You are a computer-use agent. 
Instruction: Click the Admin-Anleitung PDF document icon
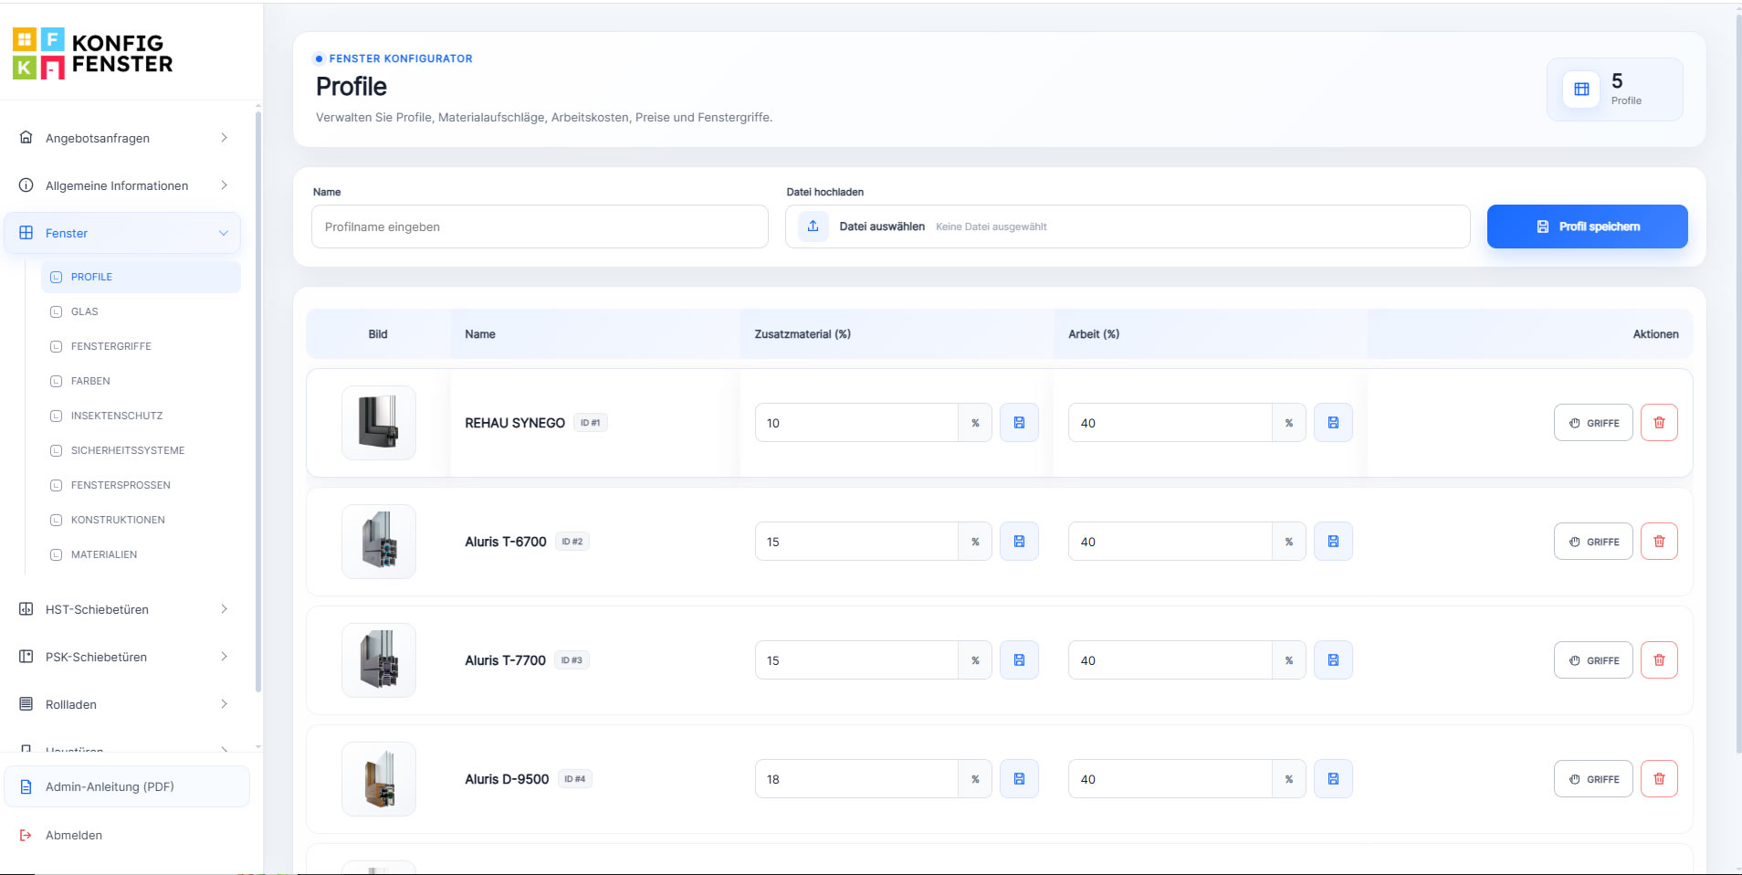[26, 786]
